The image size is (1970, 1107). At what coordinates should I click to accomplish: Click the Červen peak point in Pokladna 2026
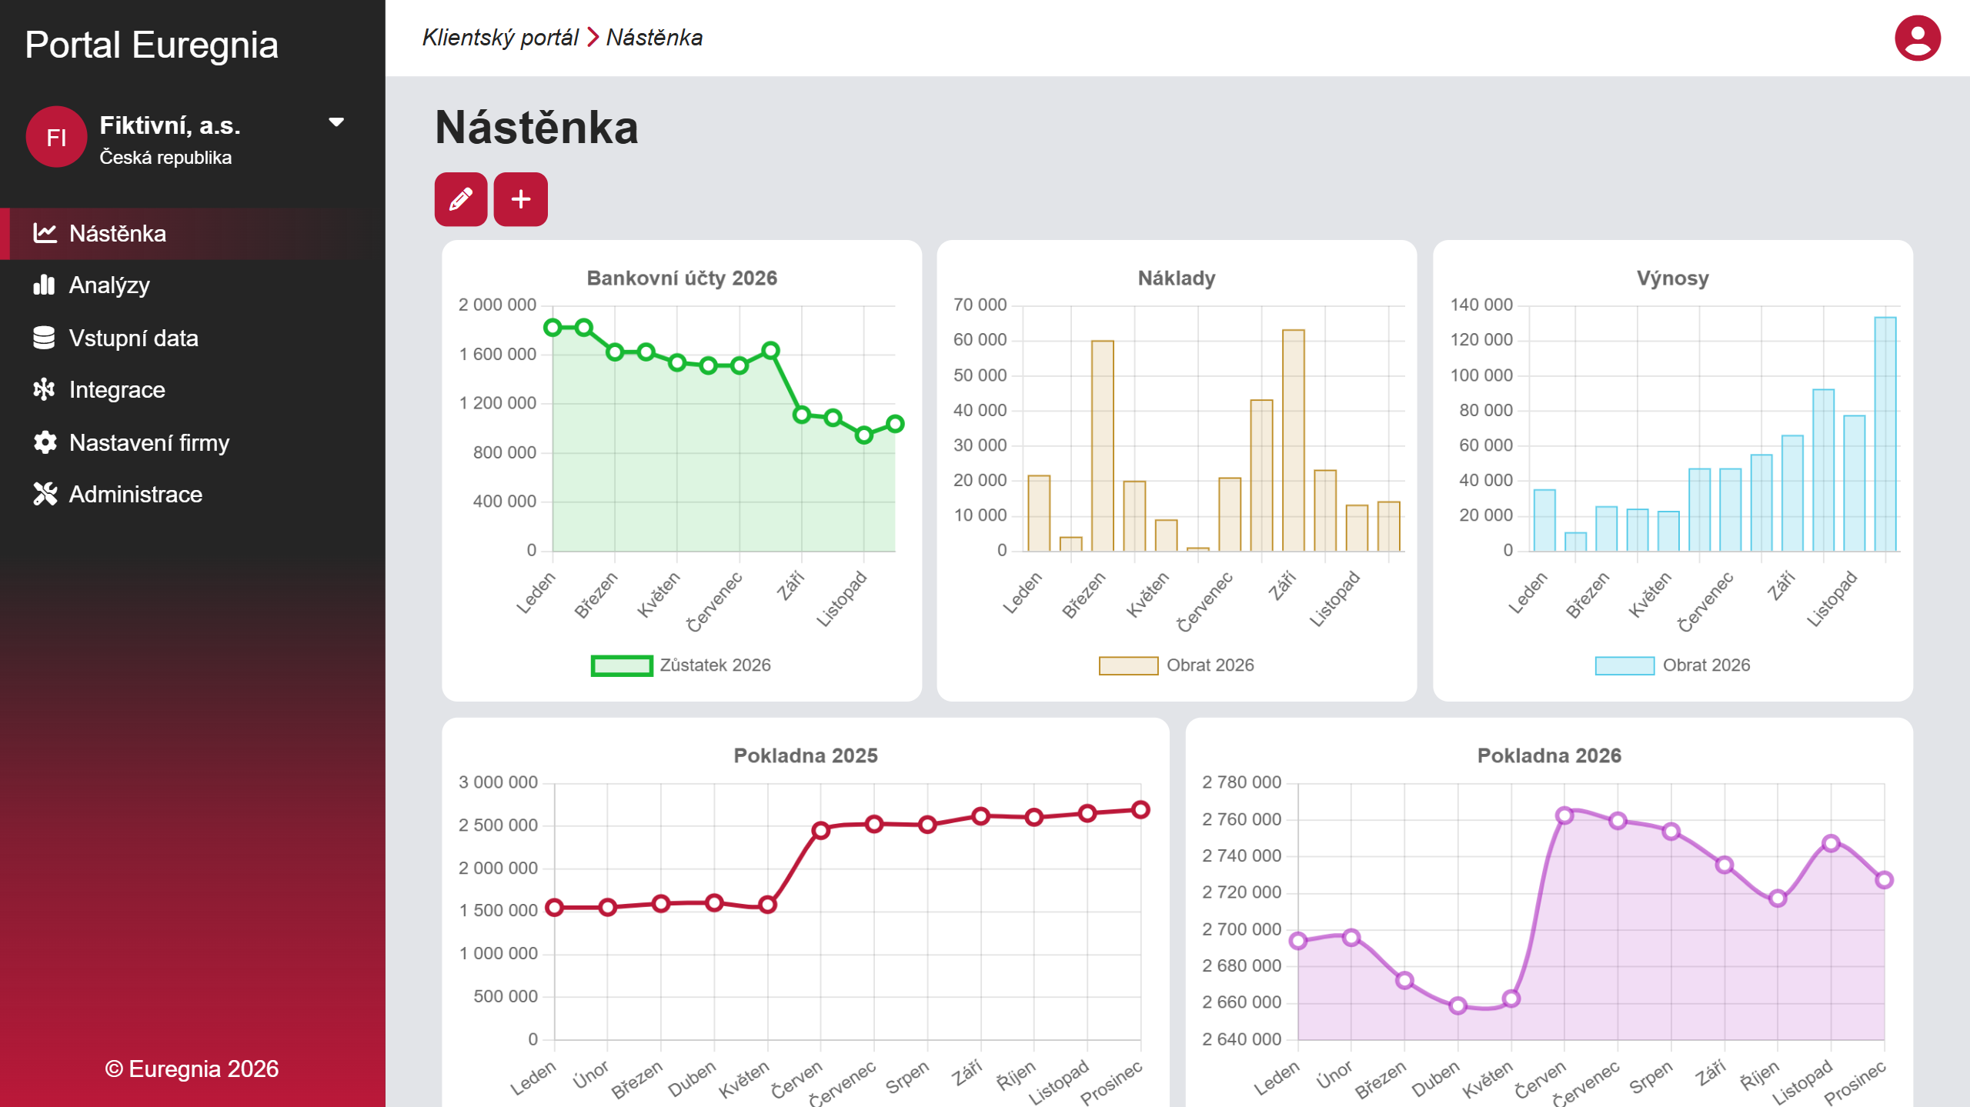click(x=1564, y=815)
